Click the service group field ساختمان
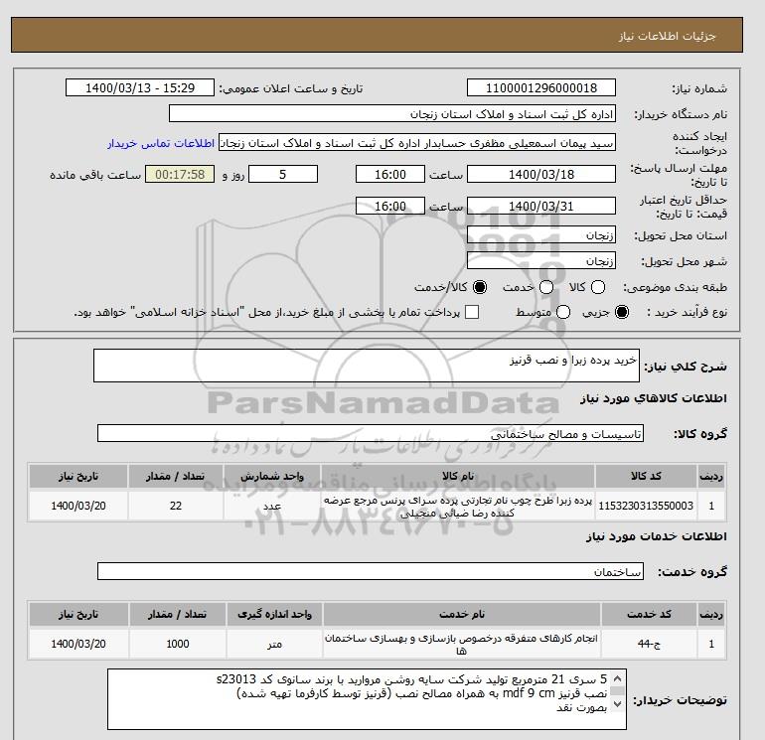The image size is (765, 740). tap(371, 571)
